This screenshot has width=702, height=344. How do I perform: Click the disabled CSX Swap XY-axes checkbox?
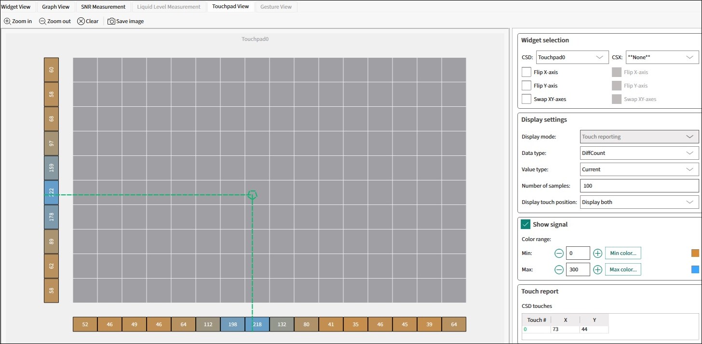click(617, 99)
